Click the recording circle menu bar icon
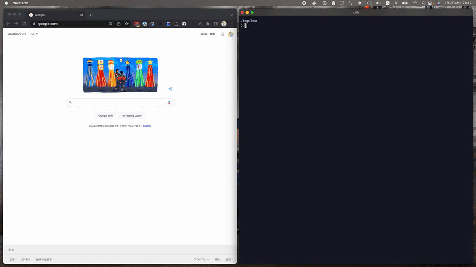 304,3
